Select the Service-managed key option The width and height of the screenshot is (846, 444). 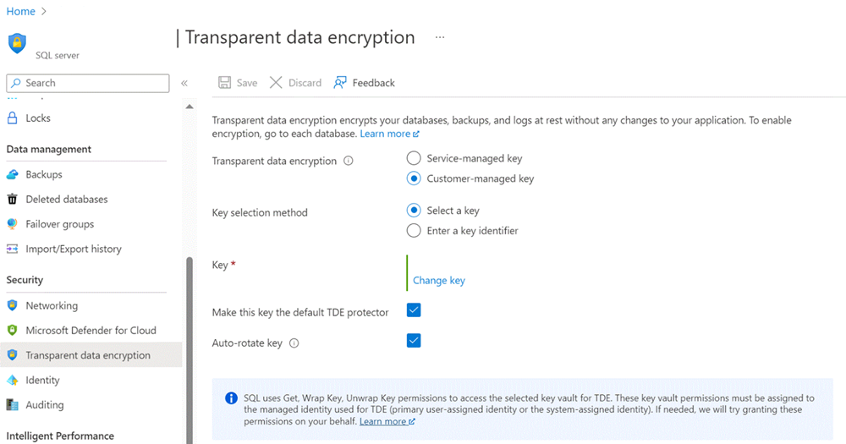pyautogui.click(x=414, y=158)
